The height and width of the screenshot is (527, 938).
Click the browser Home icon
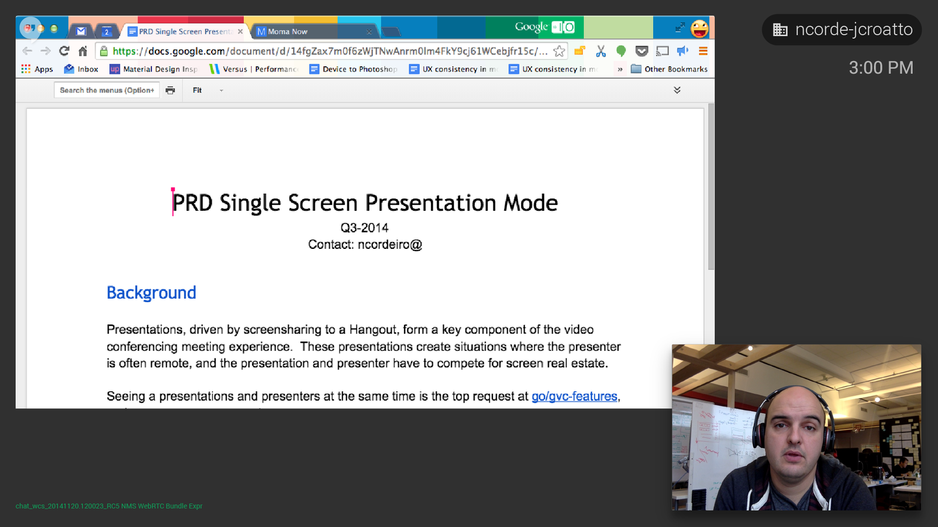83,51
